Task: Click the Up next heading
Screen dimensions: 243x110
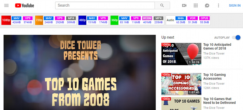Action: [x=168, y=37]
